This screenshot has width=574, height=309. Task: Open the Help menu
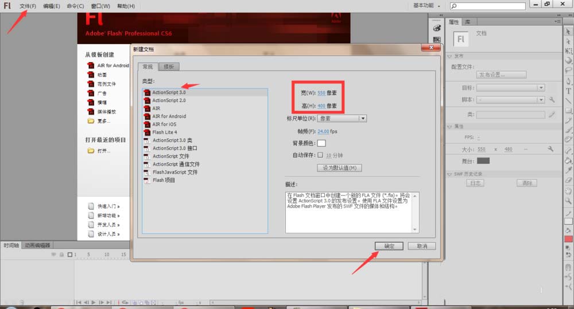pyautogui.click(x=126, y=6)
